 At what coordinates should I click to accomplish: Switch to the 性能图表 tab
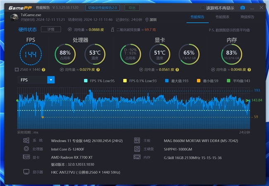222,17
